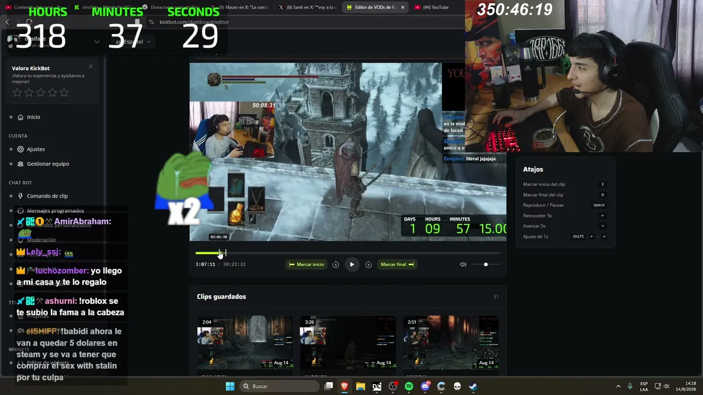Open saved clip thumbnail with duration 2:51
703x395 pixels.
451,342
